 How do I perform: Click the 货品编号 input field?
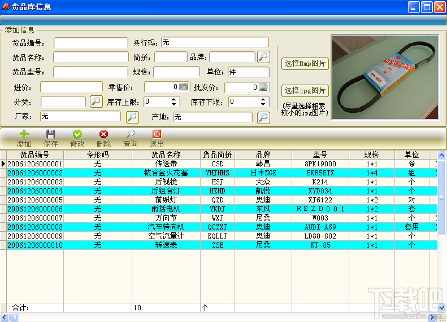[x=91, y=43]
